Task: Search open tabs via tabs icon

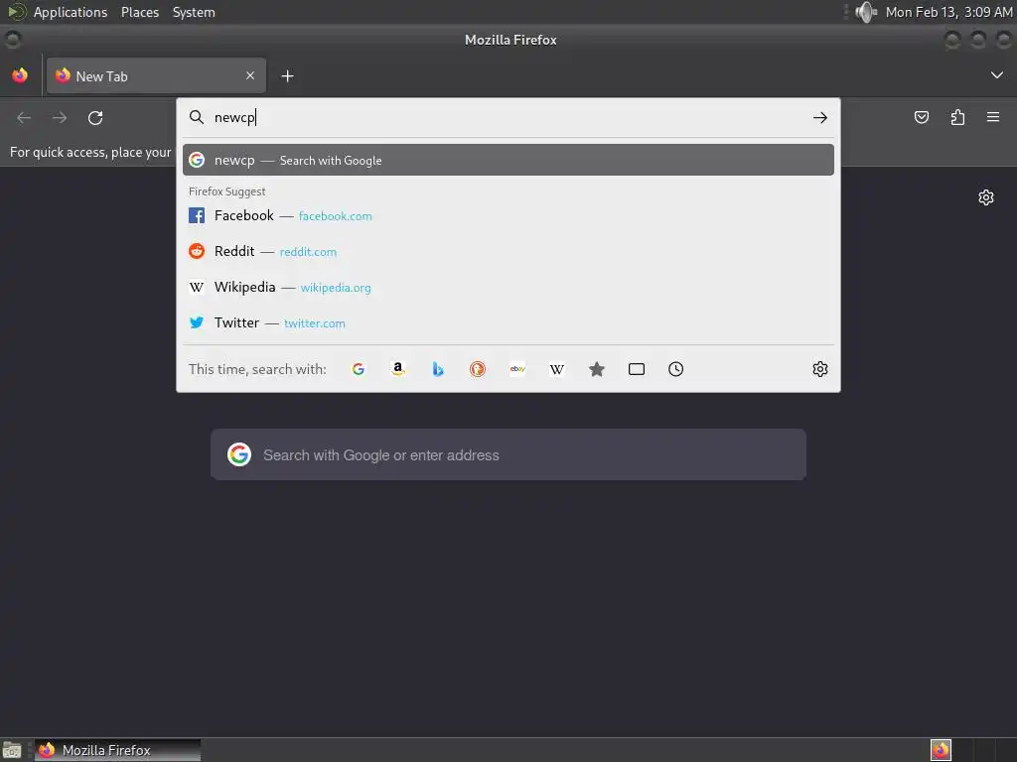Action: pos(637,369)
